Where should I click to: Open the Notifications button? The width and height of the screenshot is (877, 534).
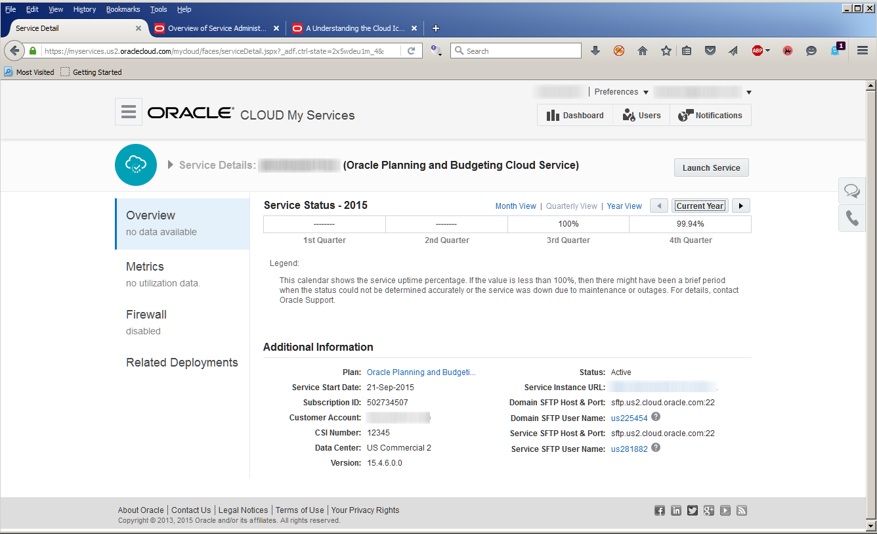710,115
